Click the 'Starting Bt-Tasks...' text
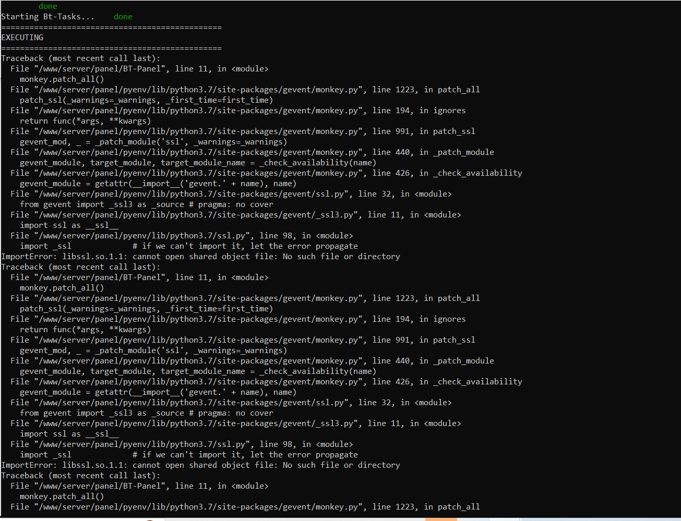 (48, 17)
